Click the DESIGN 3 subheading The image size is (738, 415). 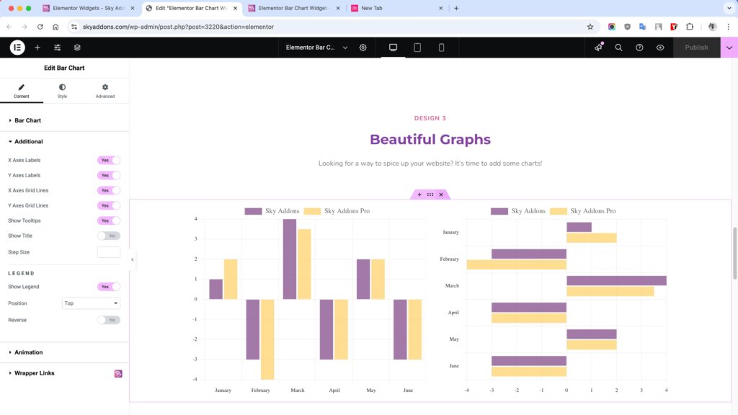430,118
